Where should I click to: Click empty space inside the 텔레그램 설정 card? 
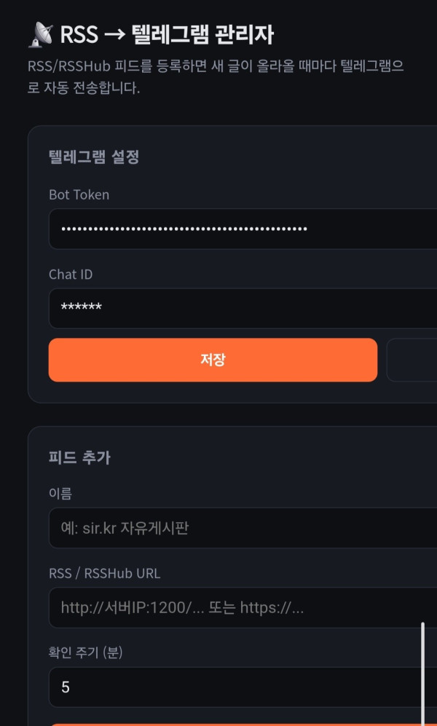[x=287, y=157]
